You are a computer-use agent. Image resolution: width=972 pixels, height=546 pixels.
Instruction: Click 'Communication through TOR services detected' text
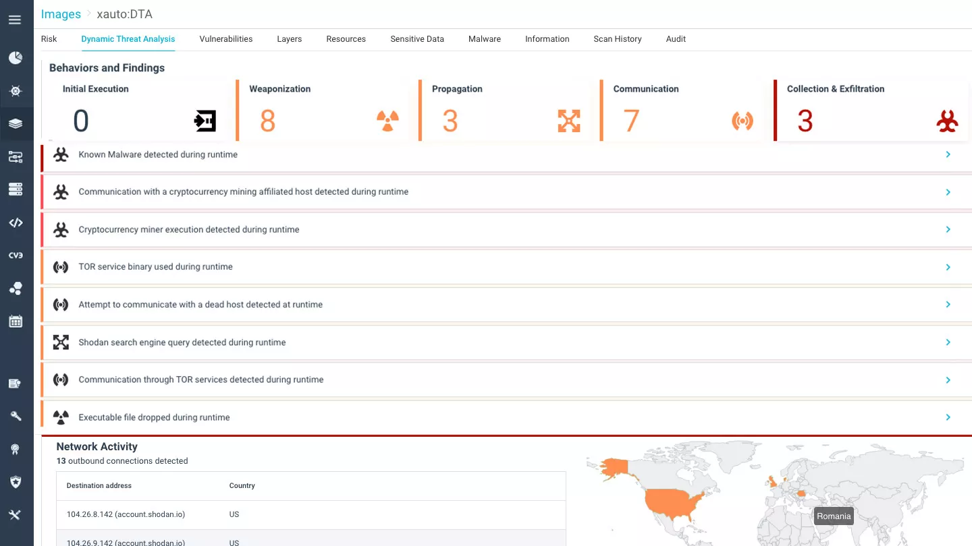click(x=201, y=380)
